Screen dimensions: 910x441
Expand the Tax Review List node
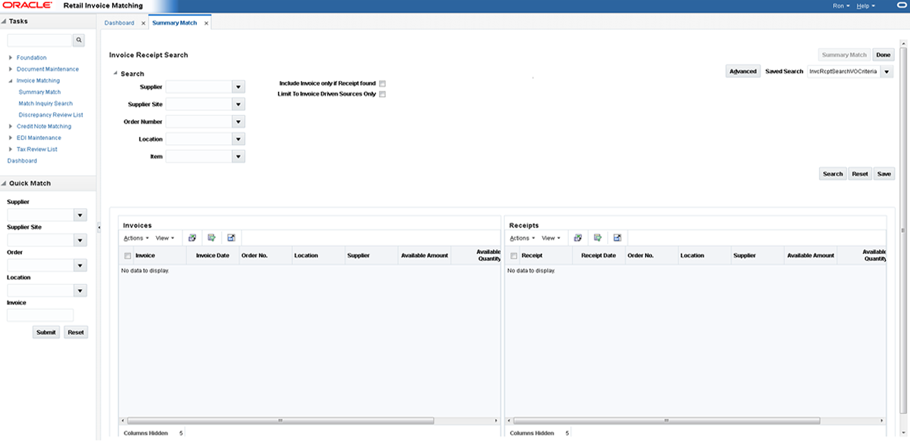[10, 149]
